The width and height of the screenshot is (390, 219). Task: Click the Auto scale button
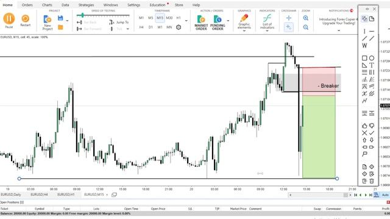[385, 195]
